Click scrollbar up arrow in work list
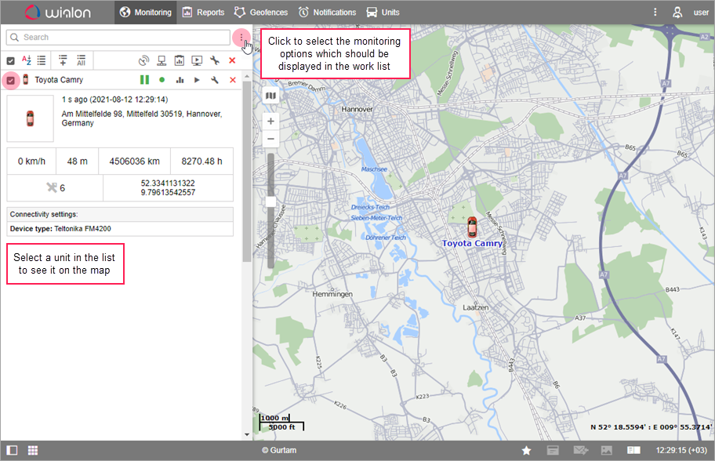The width and height of the screenshot is (715, 461). (247, 76)
